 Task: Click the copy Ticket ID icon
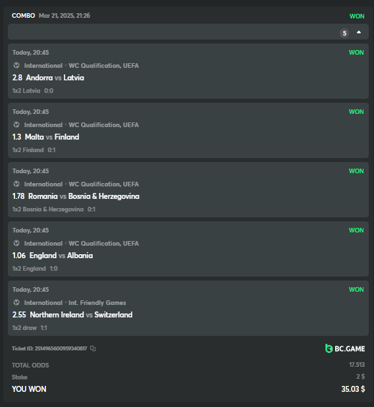pyautogui.click(x=93, y=348)
